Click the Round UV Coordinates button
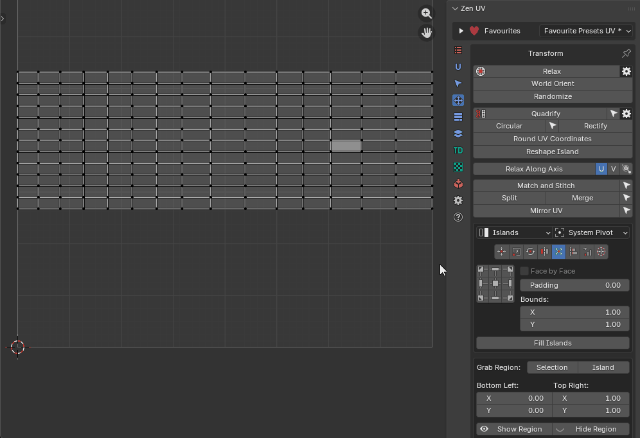This screenshot has height=438, width=640. [x=553, y=139]
